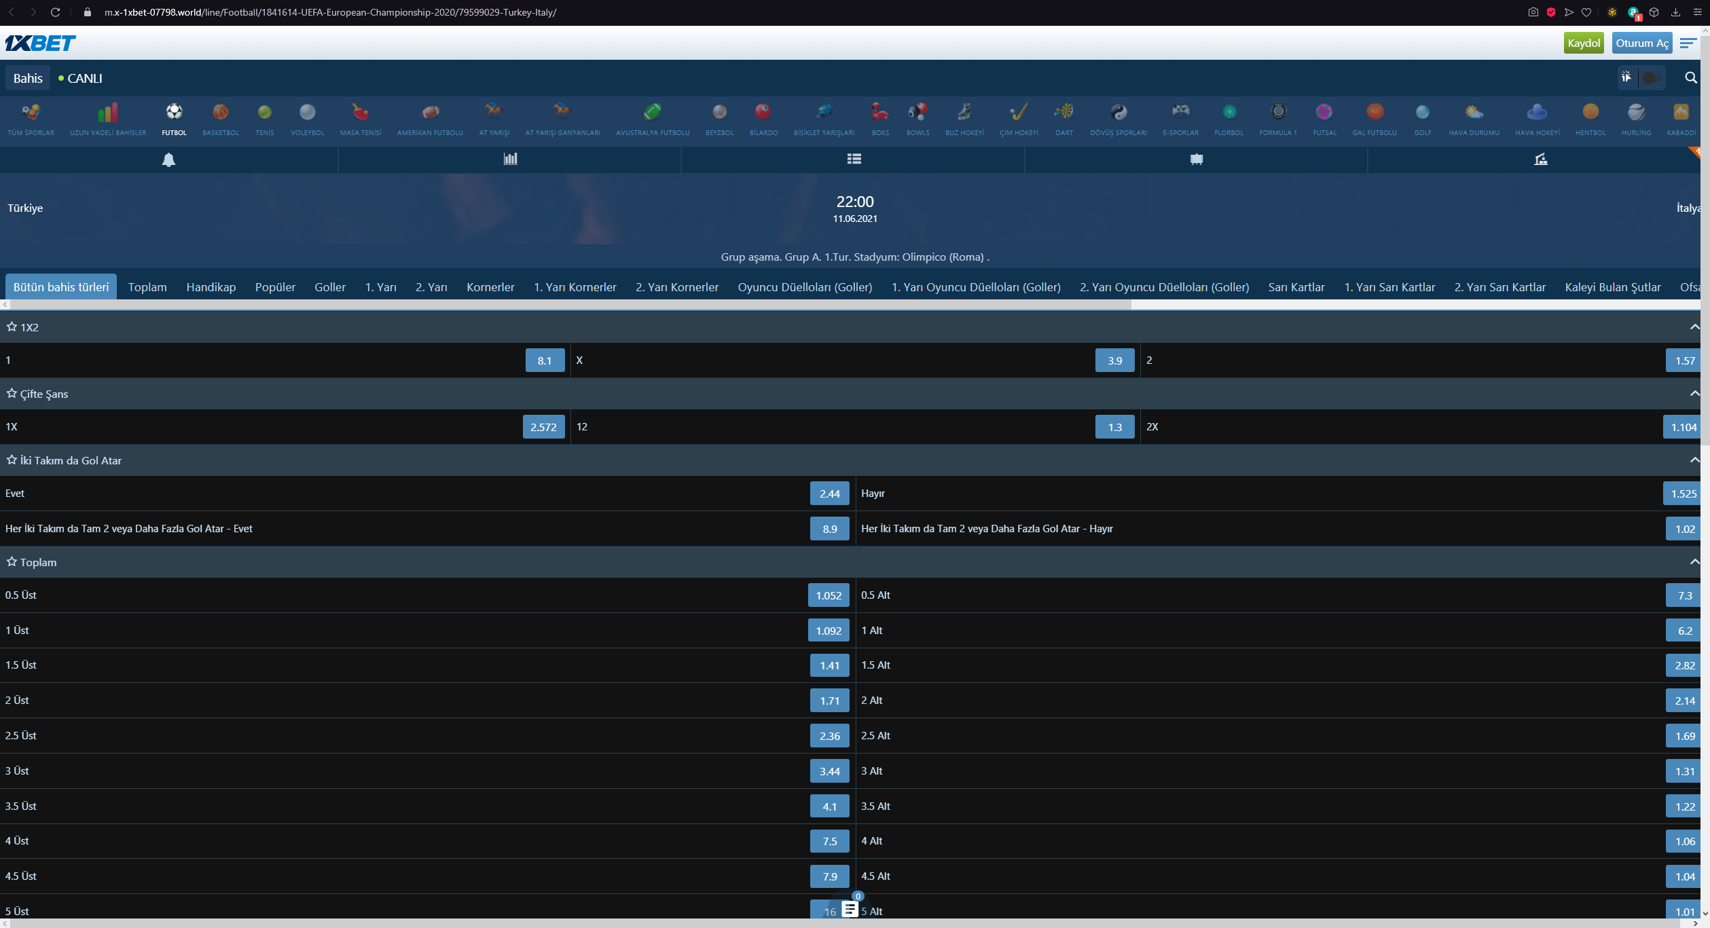Collapse the 1X2 section chevron
The image size is (1710, 928).
click(x=1694, y=327)
